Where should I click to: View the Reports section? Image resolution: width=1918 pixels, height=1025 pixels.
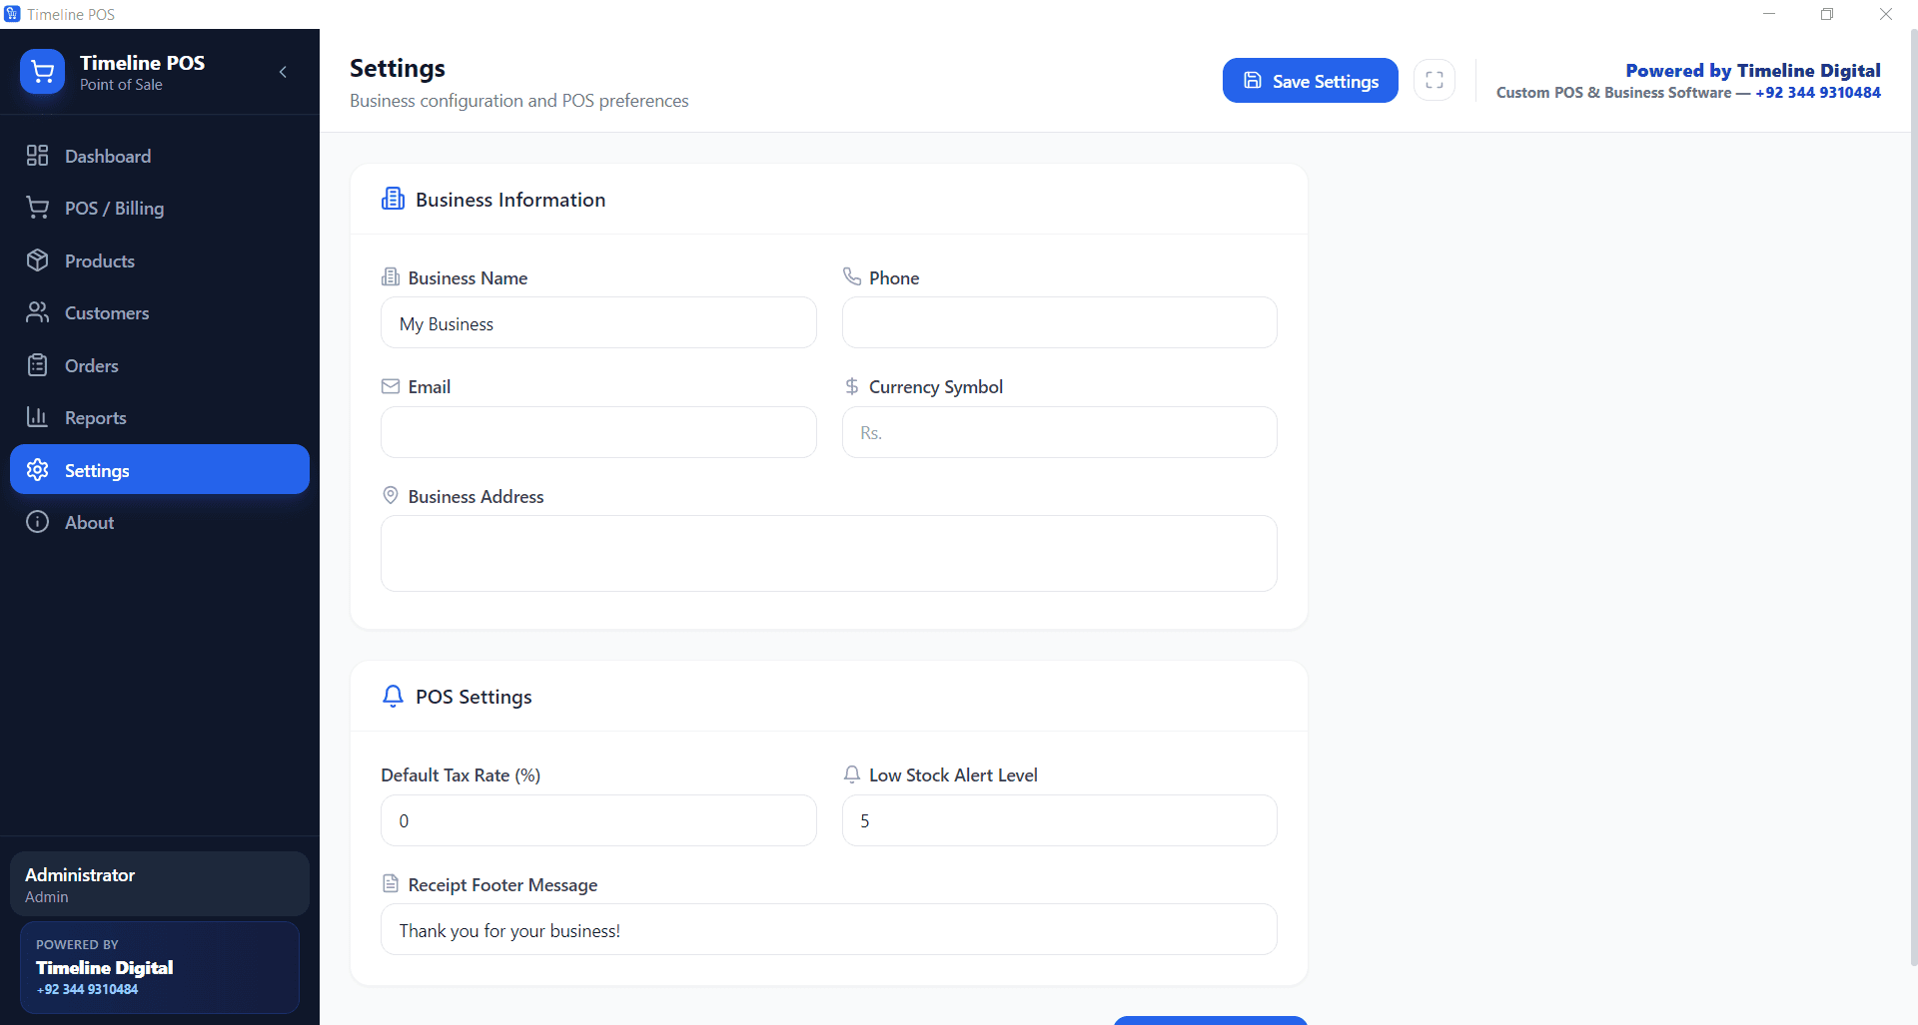[x=95, y=417]
